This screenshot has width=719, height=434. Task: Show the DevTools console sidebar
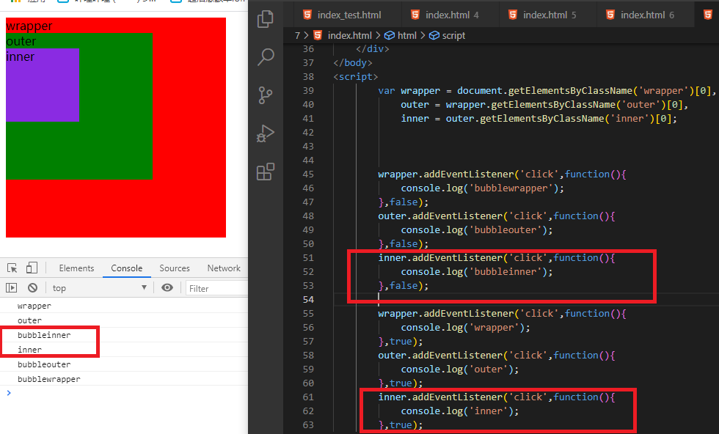tap(12, 288)
